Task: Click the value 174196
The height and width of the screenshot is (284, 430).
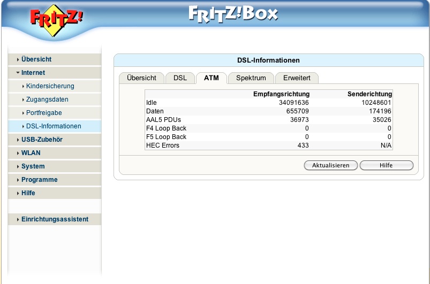Action: pos(380,111)
